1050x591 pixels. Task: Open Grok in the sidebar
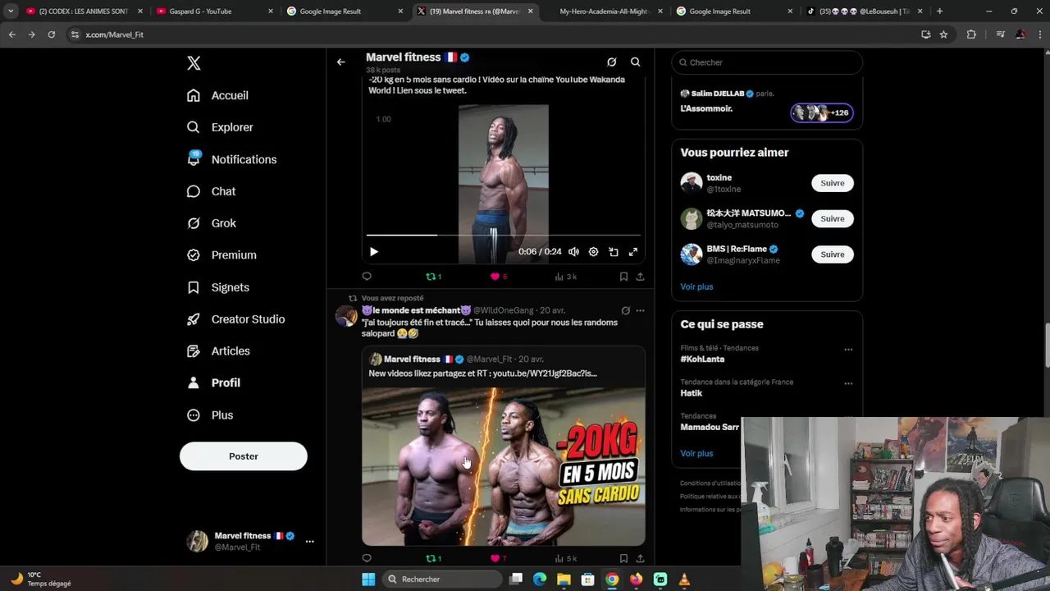point(211,223)
